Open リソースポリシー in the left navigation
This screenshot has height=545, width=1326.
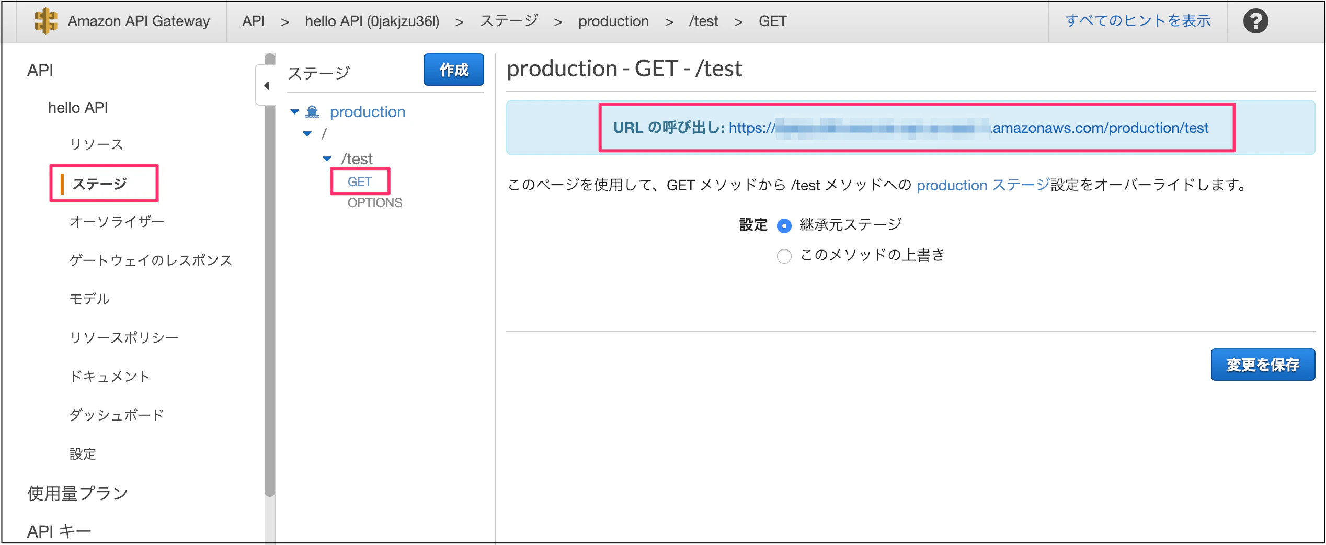click(124, 337)
